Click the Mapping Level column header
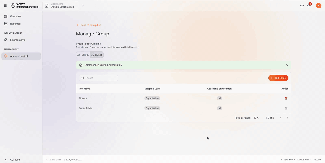 point(152,89)
